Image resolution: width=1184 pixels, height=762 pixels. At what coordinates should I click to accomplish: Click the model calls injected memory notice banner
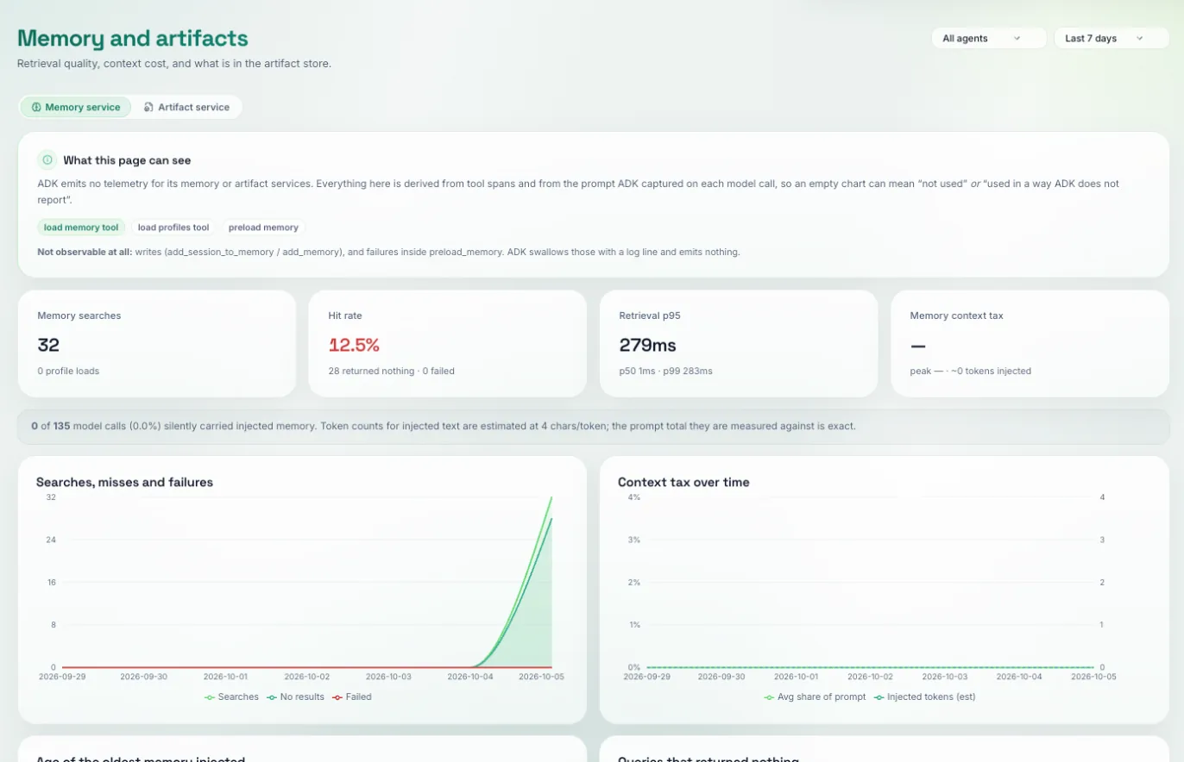[x=593, y=426]
